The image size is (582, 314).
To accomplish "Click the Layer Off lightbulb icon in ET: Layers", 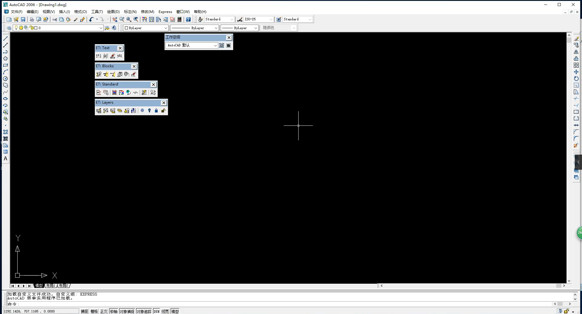I will pyautogui.click(x=149, y=111).
